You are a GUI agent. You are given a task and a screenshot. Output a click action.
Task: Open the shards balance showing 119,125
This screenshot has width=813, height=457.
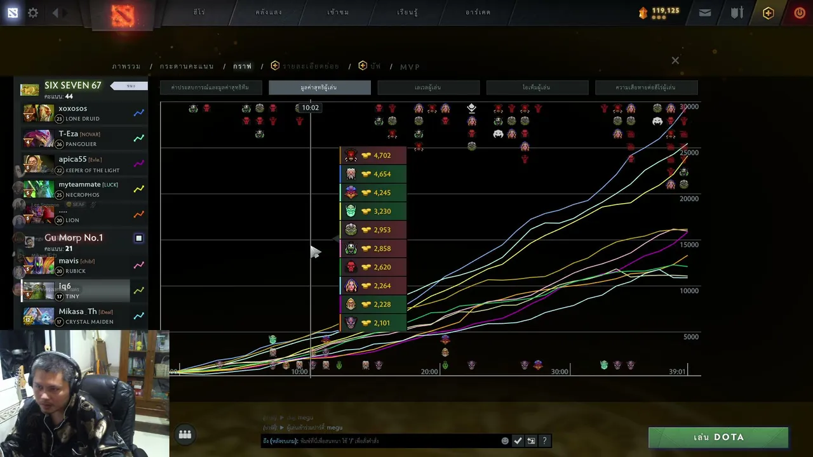tap(659, 12)
